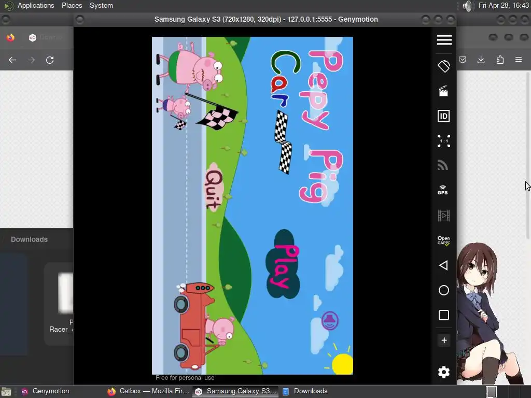531x398 pixels.
Task: Open the network RSS-style widget
Action: coord(443,165)
